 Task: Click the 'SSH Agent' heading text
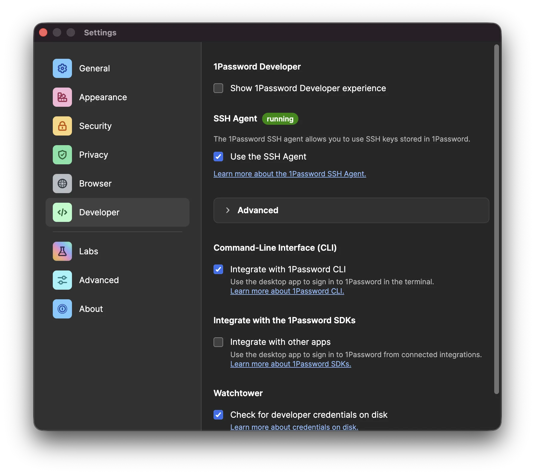235,119
